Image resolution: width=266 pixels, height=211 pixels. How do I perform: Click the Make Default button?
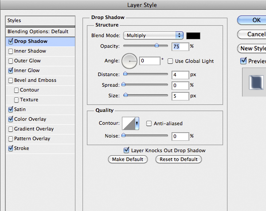pos(128,159)
